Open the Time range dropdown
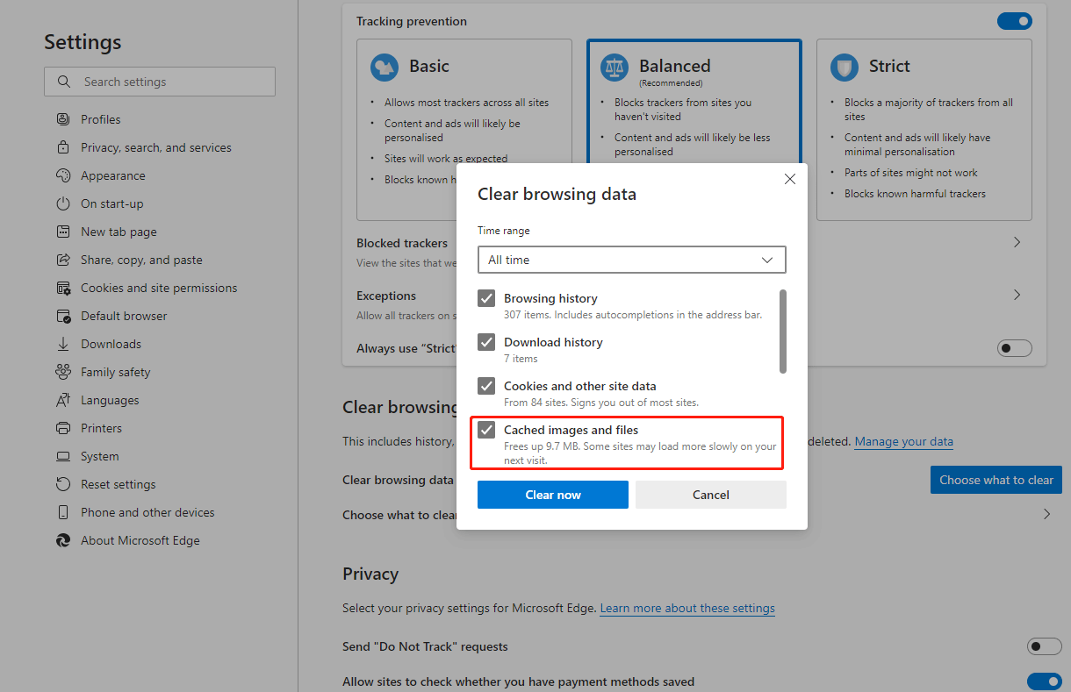The height and width of the screenshot is (692, 1071). 631,260
